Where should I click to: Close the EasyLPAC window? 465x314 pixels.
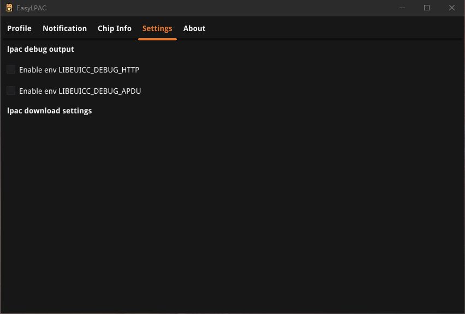tap(452, 8)
